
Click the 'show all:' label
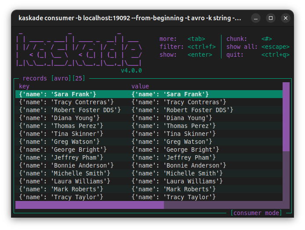(242, 47)
